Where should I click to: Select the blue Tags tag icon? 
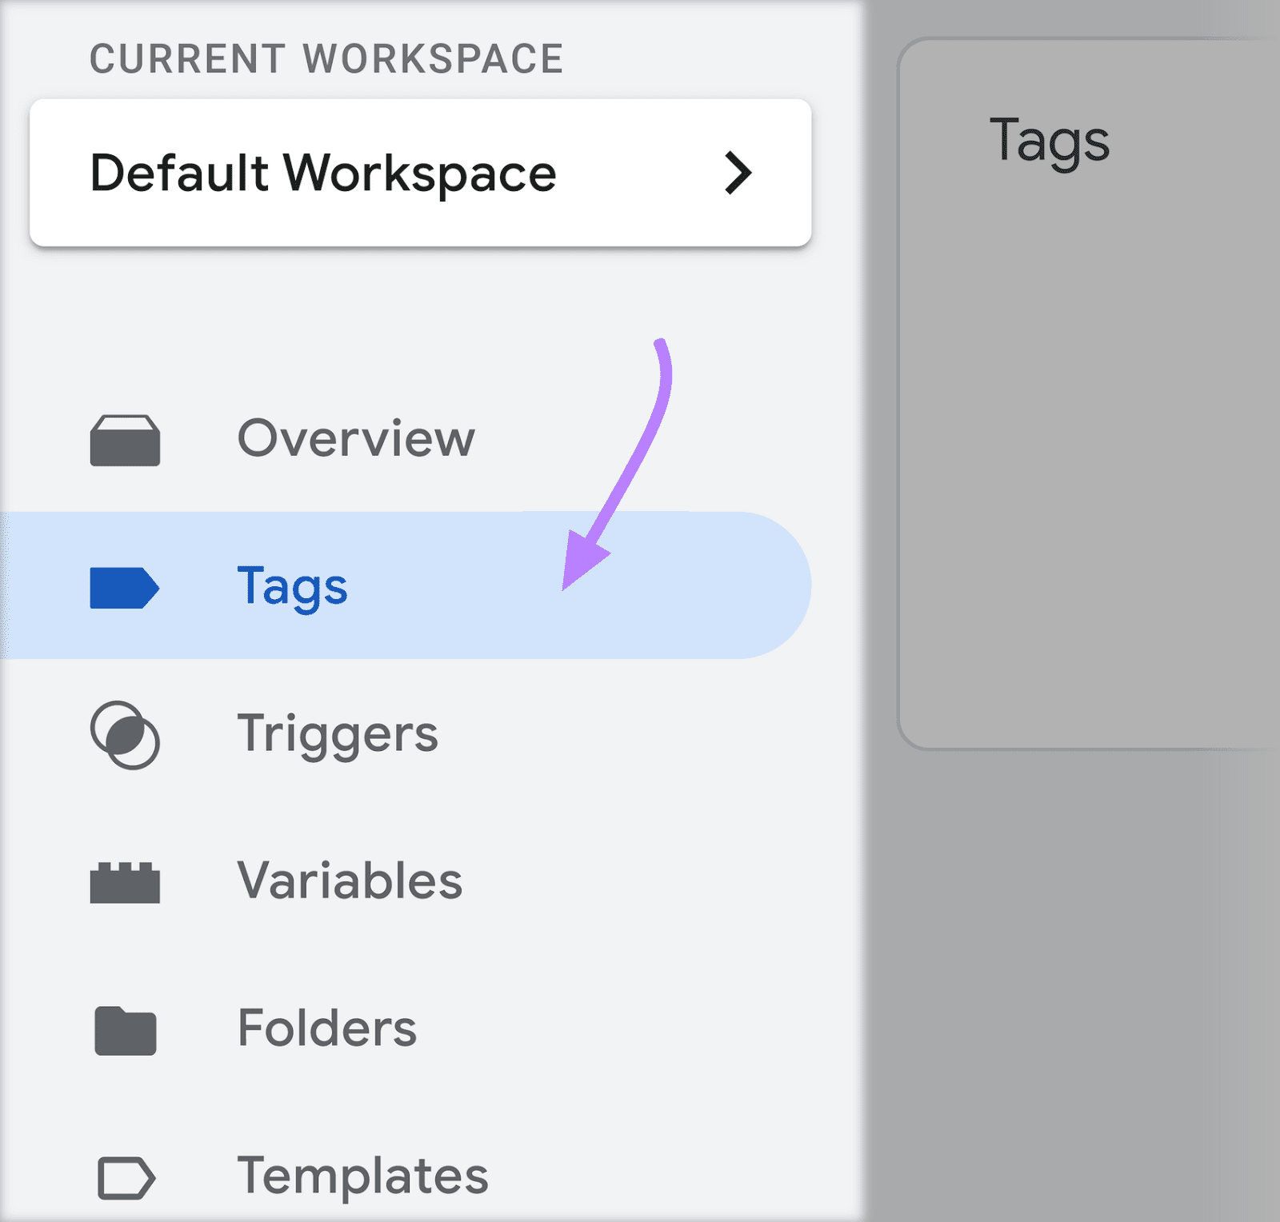[124, 587]
